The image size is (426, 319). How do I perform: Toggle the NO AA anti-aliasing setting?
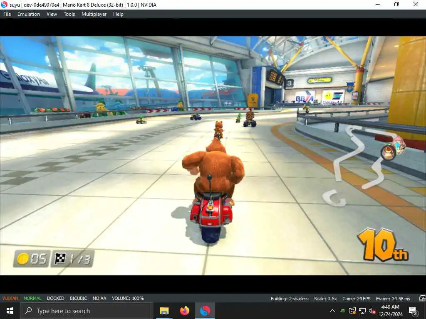pos(99,298)
